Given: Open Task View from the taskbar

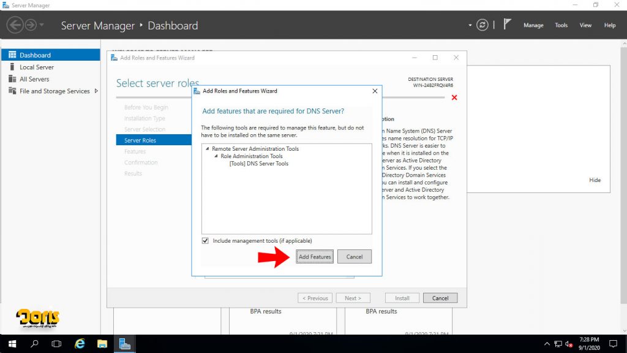Looking at the screenshot, I should pos(56,344).
